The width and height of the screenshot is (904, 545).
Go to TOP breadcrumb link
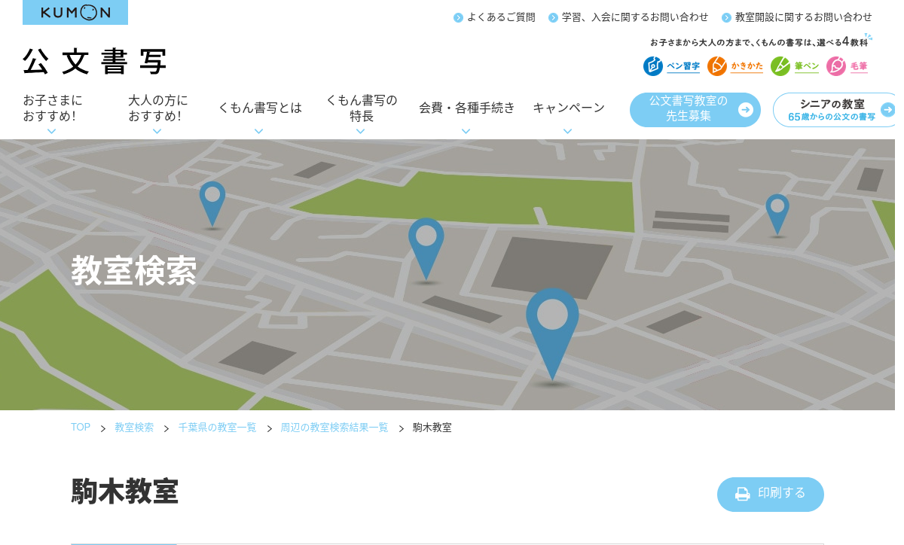(x=81, y=428)
